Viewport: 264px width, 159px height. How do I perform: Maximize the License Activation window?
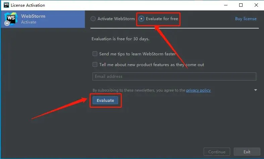pos(241,5)
